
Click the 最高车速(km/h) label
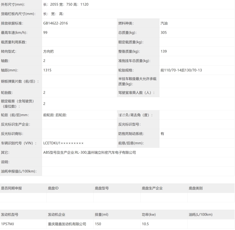click(14, 32)
